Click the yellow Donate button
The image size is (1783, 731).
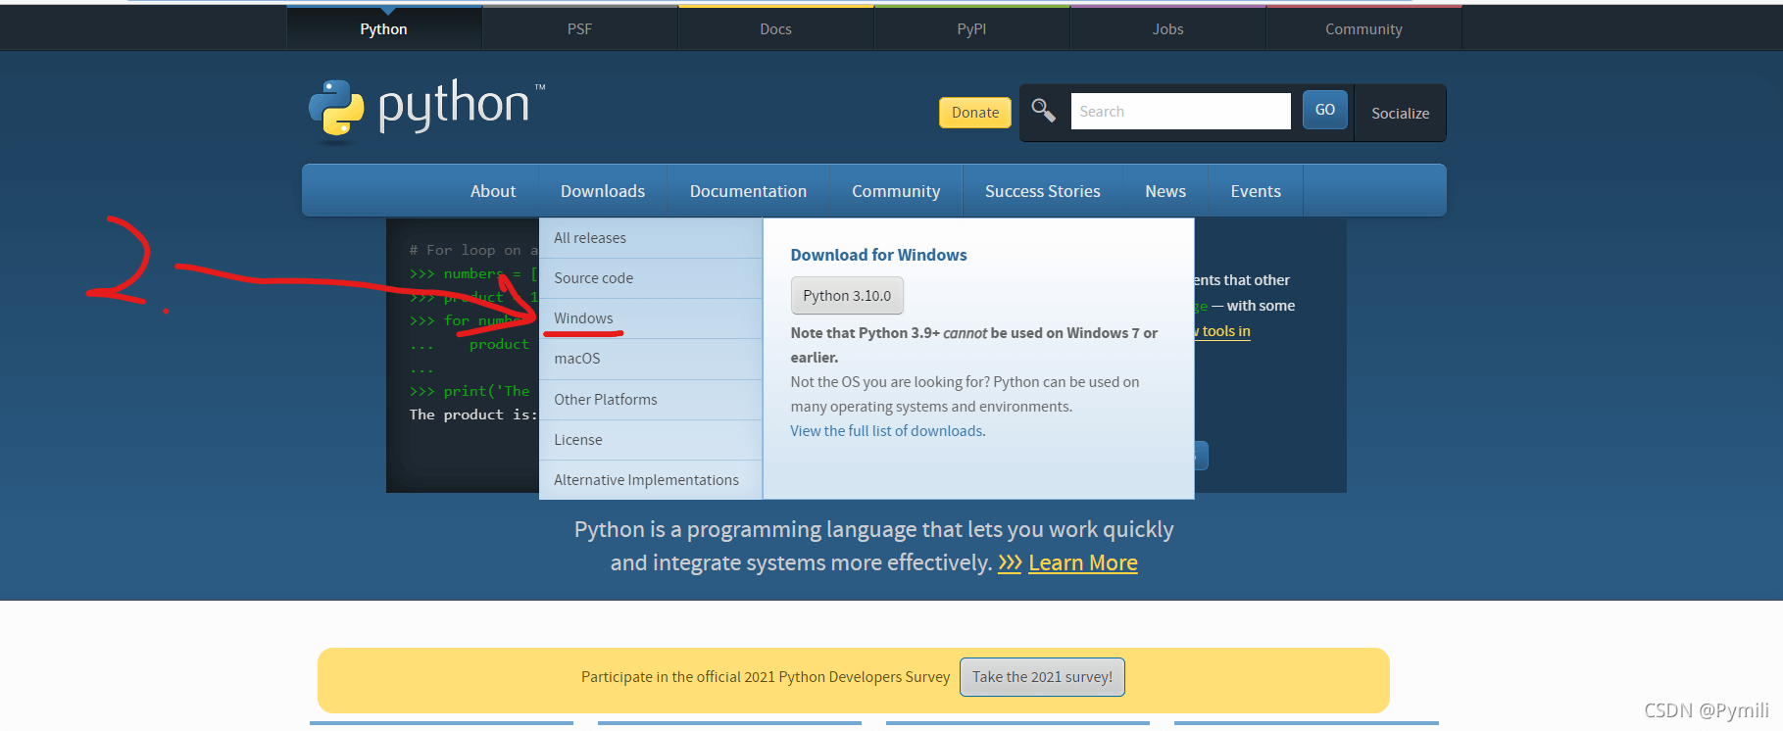point(974,113)
